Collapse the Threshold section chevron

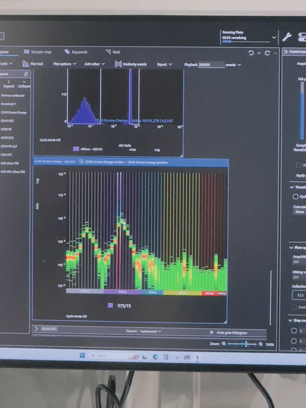click(292, 187)
